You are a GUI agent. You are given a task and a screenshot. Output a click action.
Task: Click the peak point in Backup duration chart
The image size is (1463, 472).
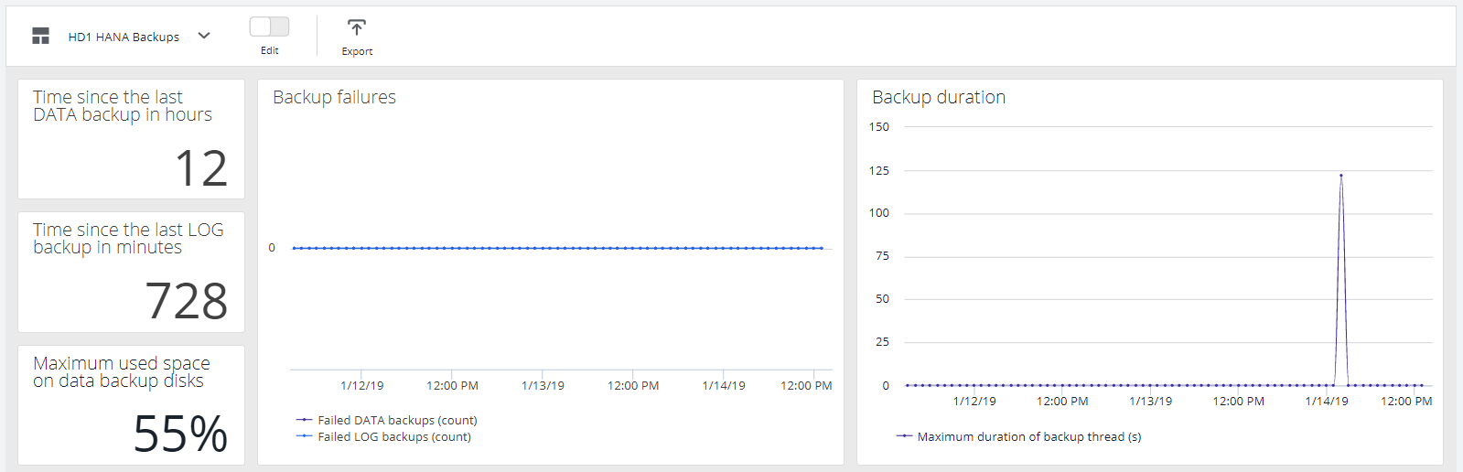(x=1341, y=176)
